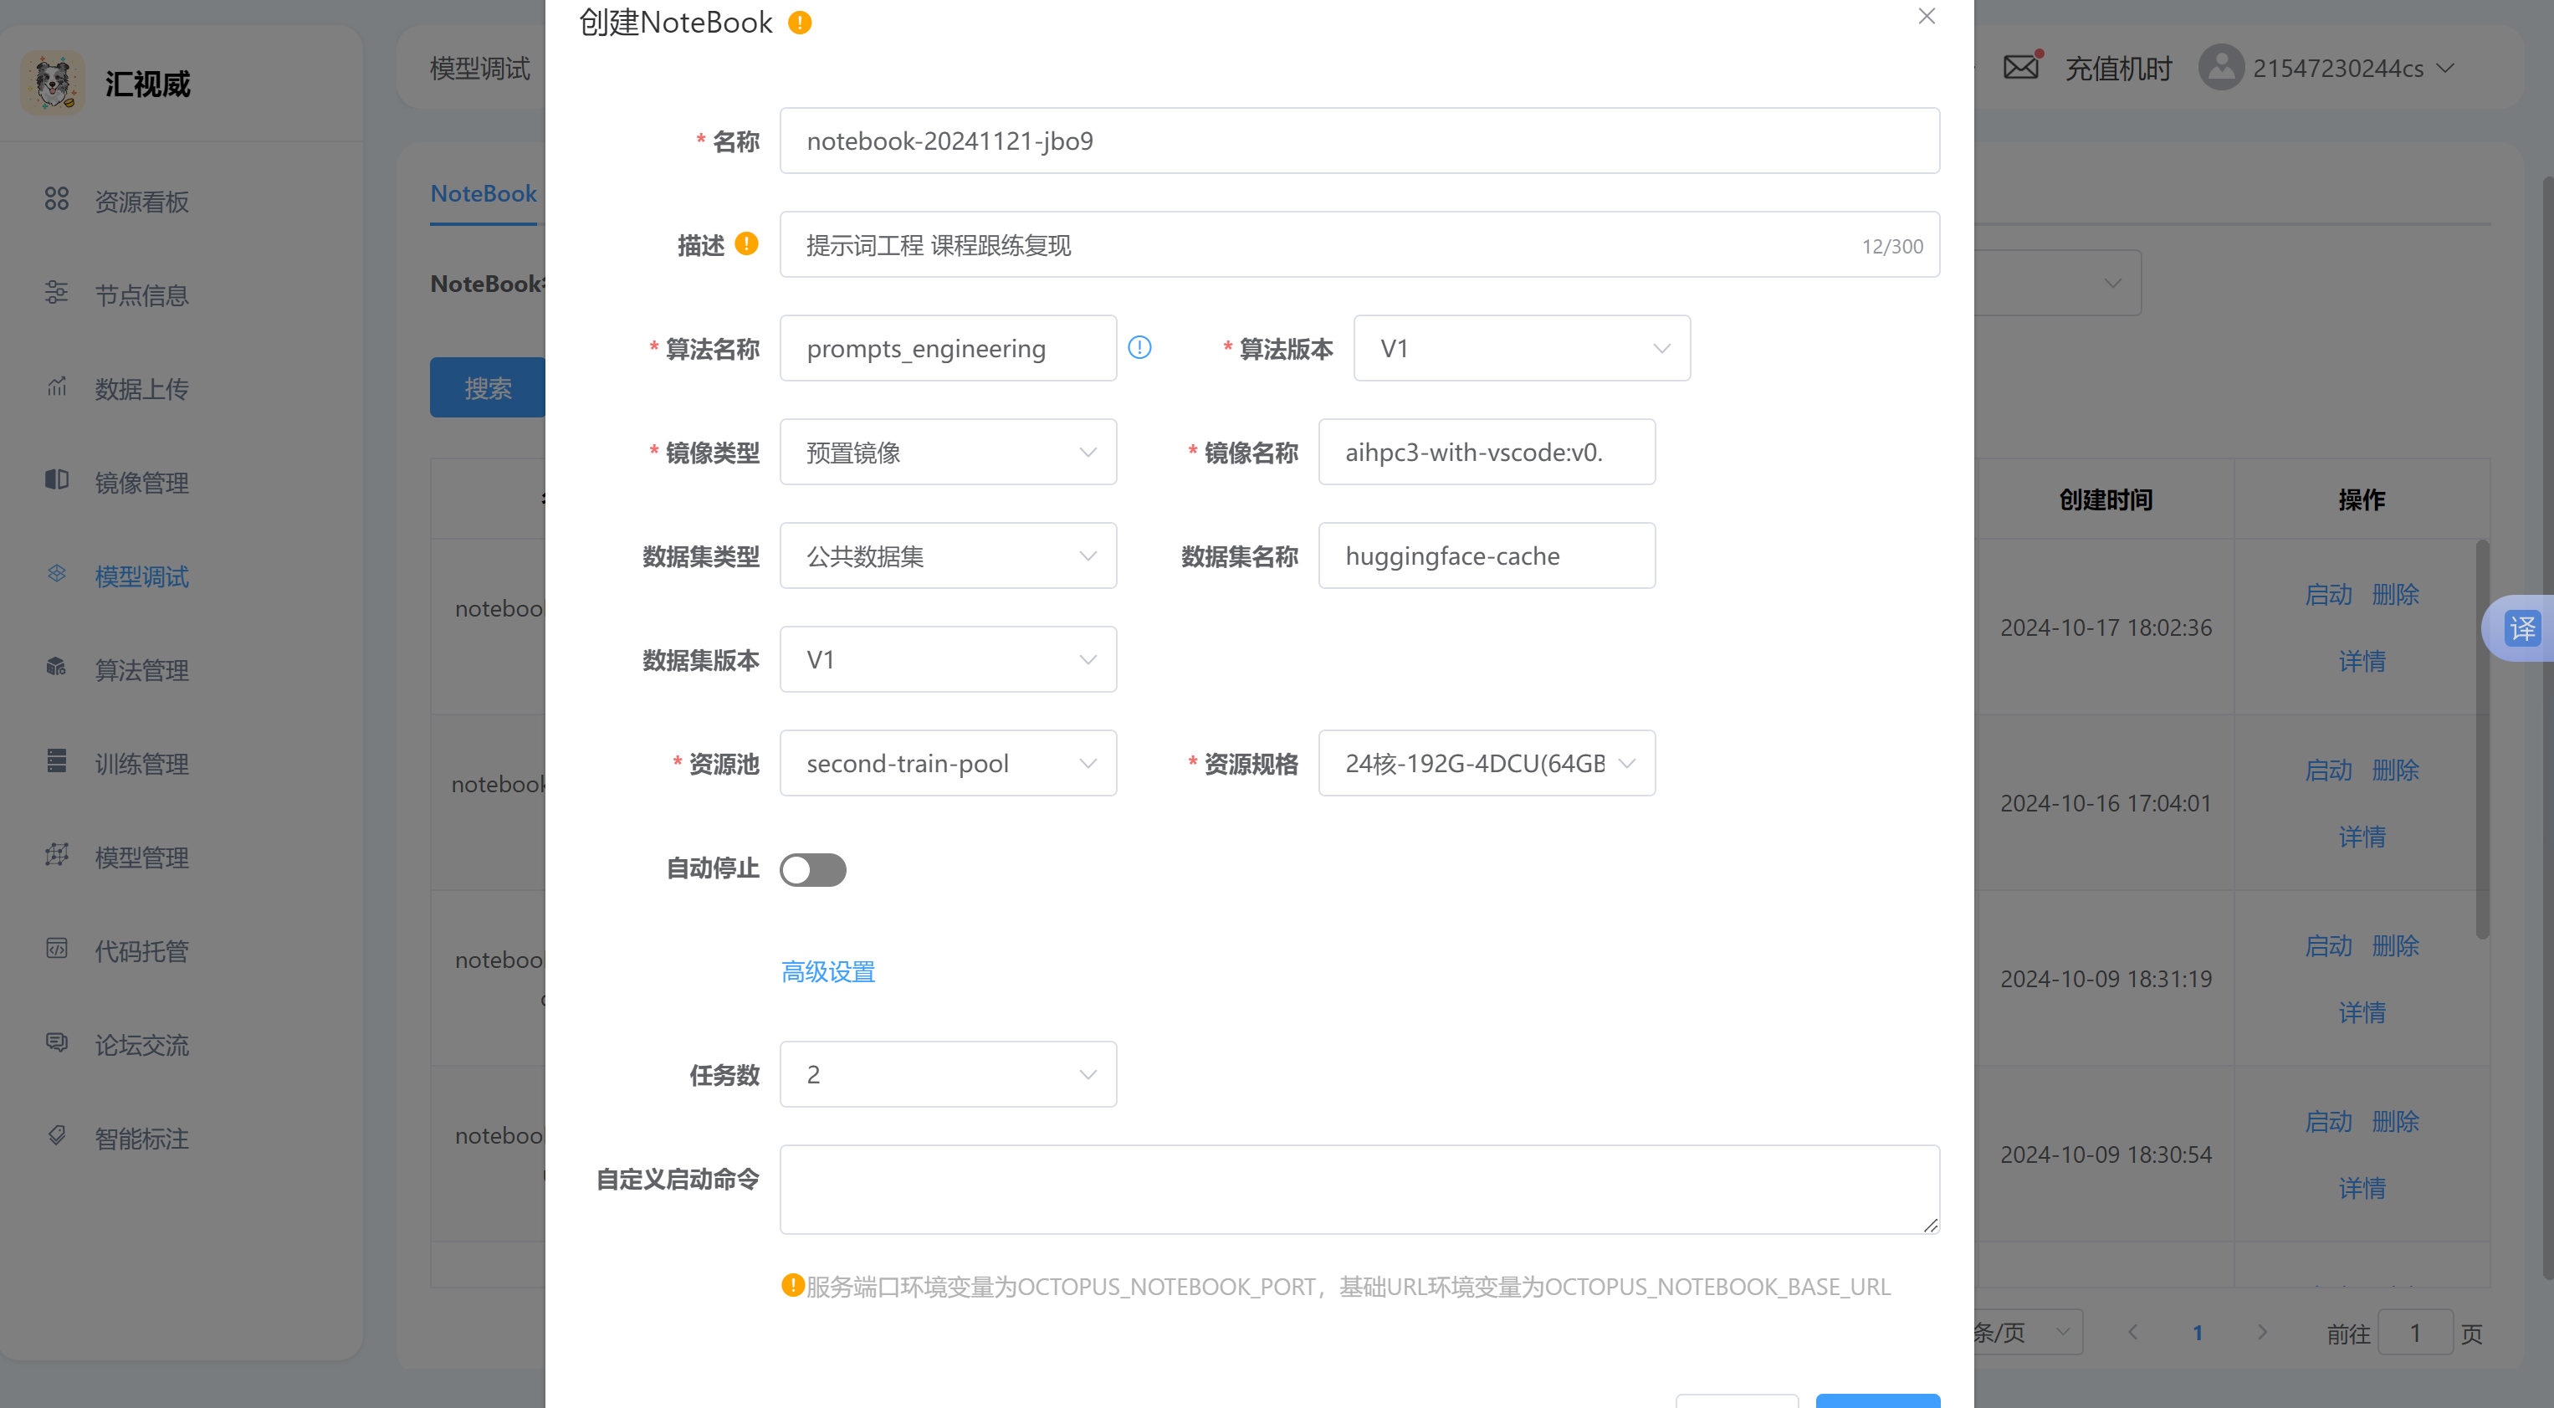Screen dimensions: 2554x1408
Task: Click the 代码托管 sidebar icon
Action: 57,949
